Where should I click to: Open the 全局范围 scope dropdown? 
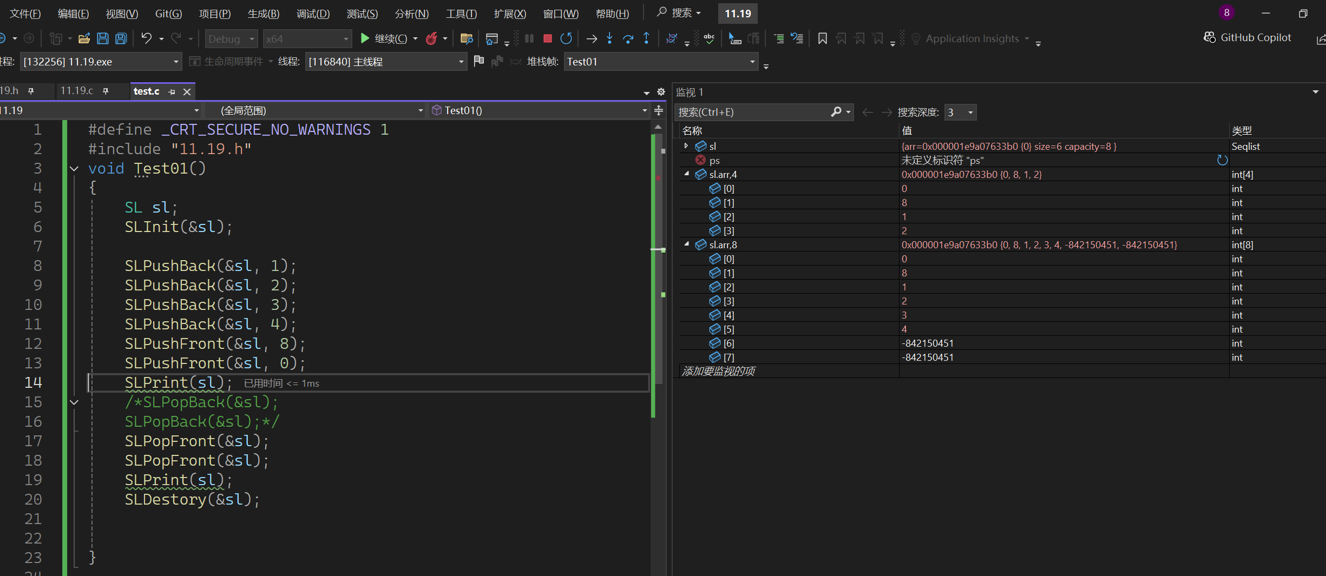(x=314, y=110)
